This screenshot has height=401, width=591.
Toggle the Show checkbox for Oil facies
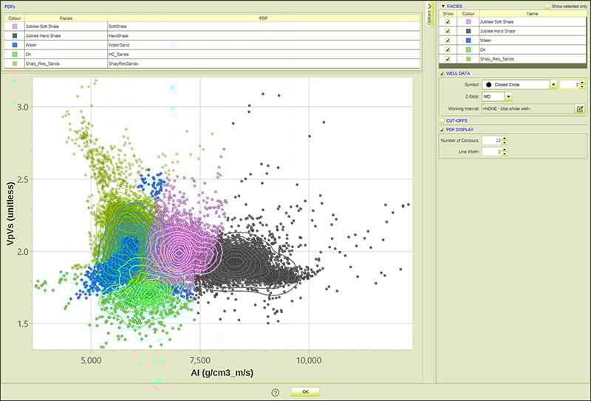448,49
